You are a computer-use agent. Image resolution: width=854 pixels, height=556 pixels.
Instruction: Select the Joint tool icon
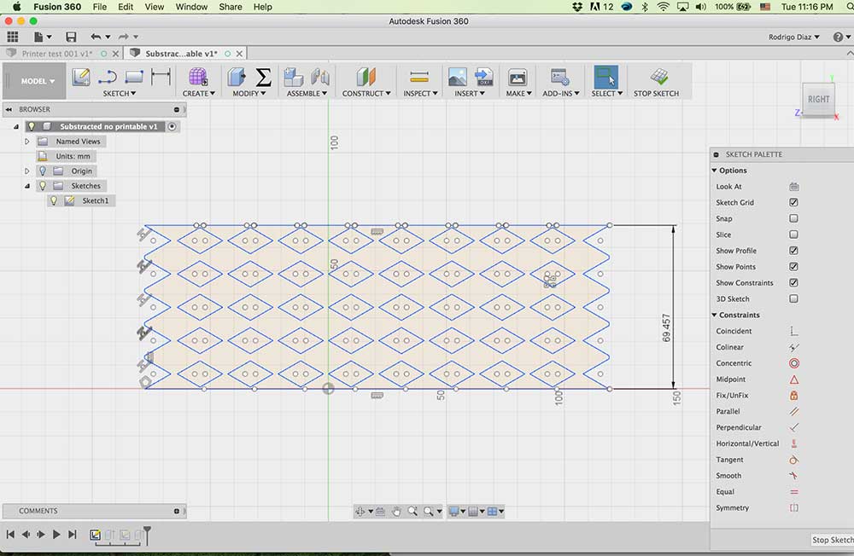[x=320, y=77]
